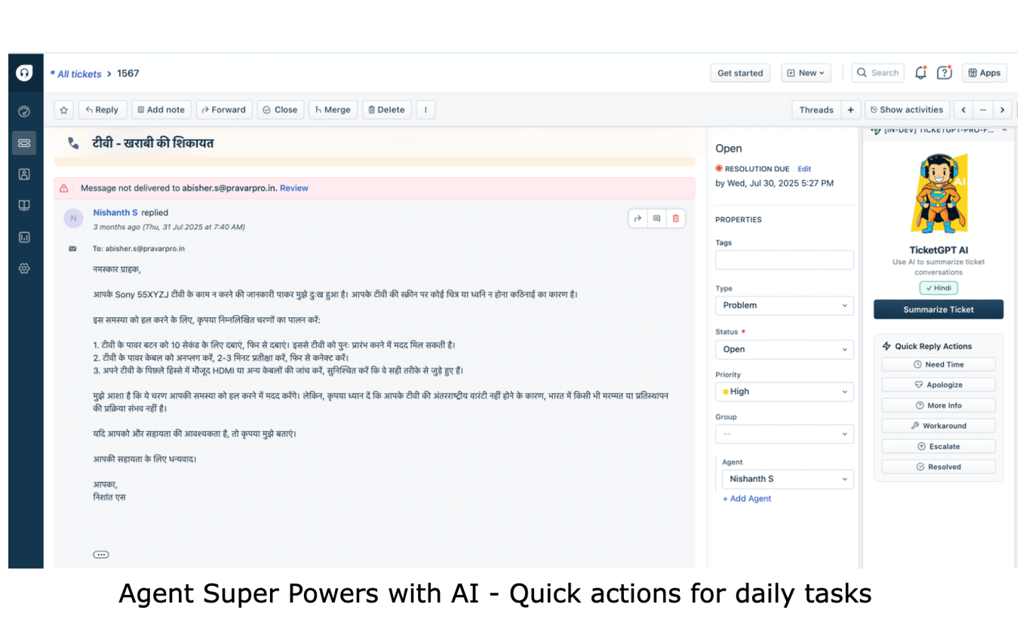Open the Admin settings gear in sidebar
The width and height of the screenshot is (1026, 641).
click(24, 268)
